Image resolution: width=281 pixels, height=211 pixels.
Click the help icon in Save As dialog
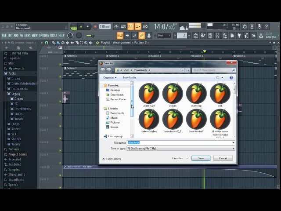(x=231, y=78)
